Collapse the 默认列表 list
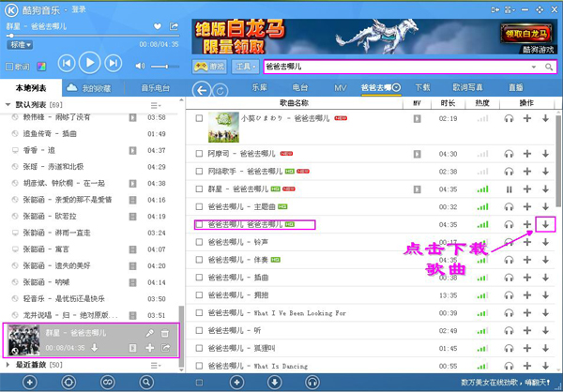 [x=8, y=105]
